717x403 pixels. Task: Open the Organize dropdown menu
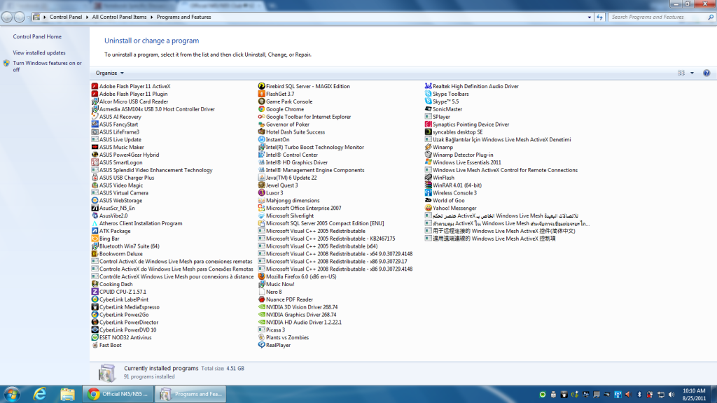(x=110, y=73)
